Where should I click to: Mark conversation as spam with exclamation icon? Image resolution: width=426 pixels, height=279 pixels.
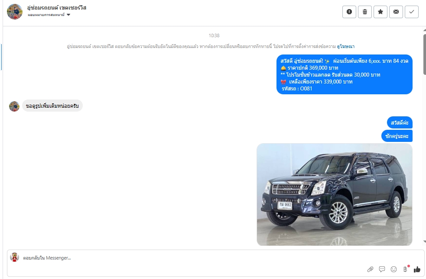click(349, 12)
